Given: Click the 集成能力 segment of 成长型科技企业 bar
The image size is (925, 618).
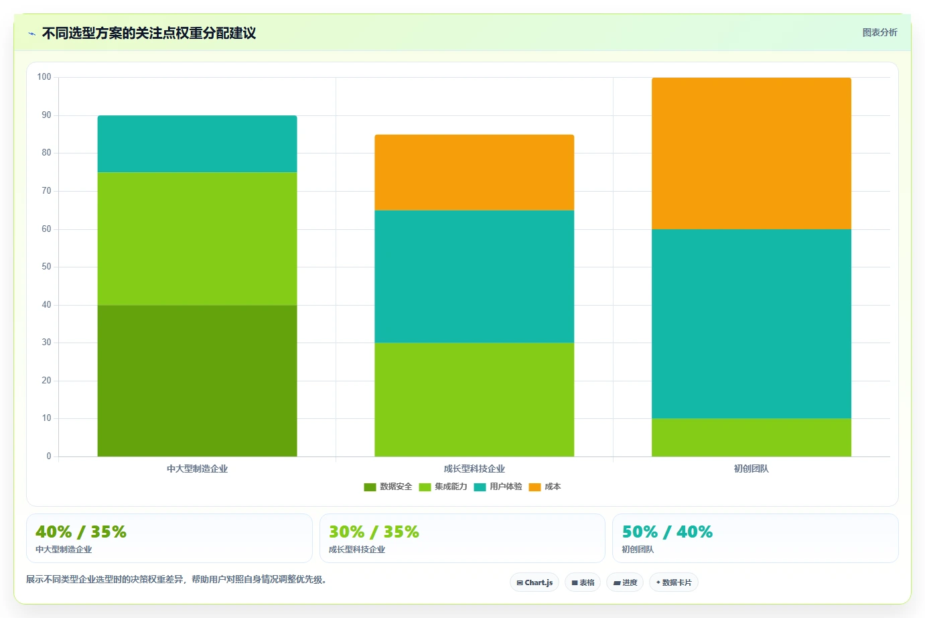Looking at the screenshot, I should (474, 399).
